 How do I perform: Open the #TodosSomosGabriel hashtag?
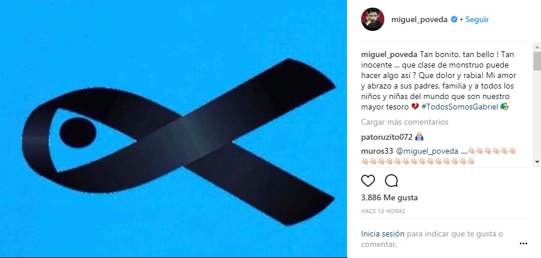(x=459, y=107)
